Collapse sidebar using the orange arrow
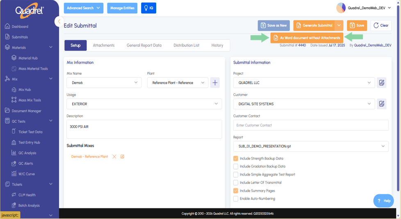This screenshot has width=401, height=219. pos(59,21)
